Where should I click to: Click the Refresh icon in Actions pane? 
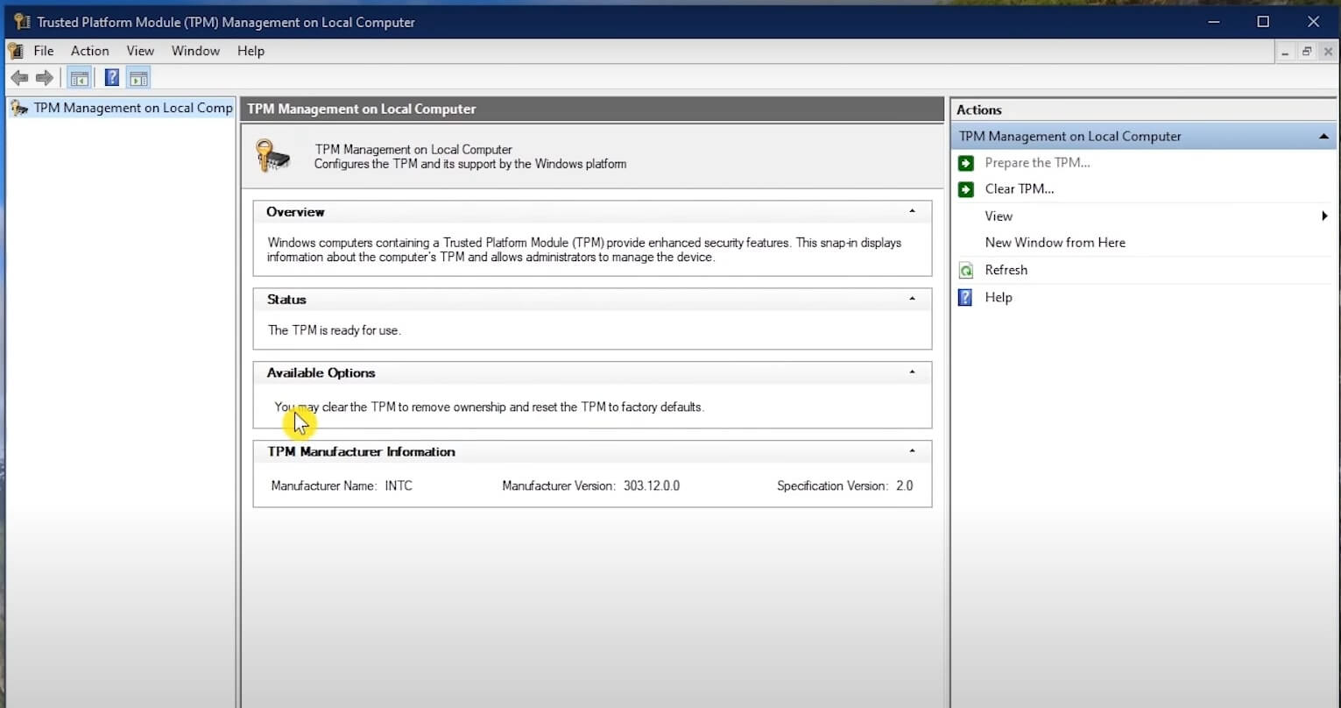pyautogui.click(x=966, y=270)
